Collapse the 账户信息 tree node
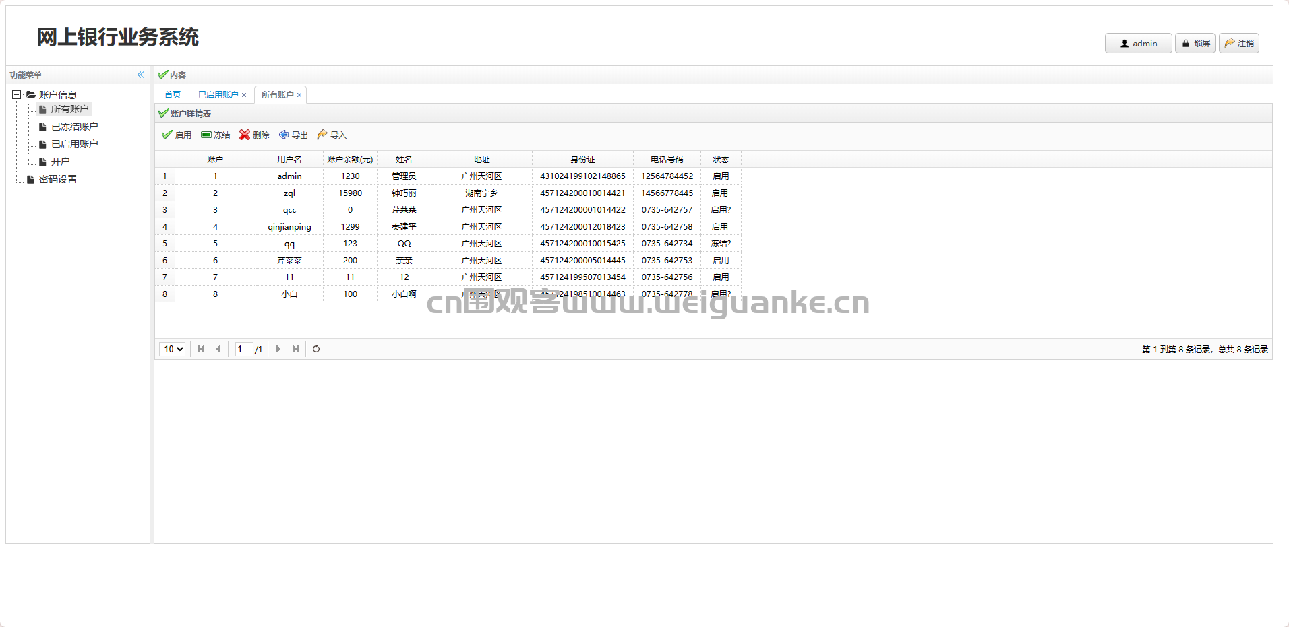This screenshot has width=1289, height=627. (17, 94)
